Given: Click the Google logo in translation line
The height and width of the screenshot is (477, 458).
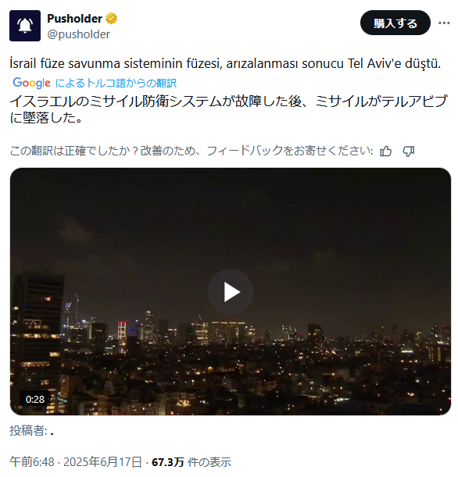Looking at the screenshot, I should [31, 83].
